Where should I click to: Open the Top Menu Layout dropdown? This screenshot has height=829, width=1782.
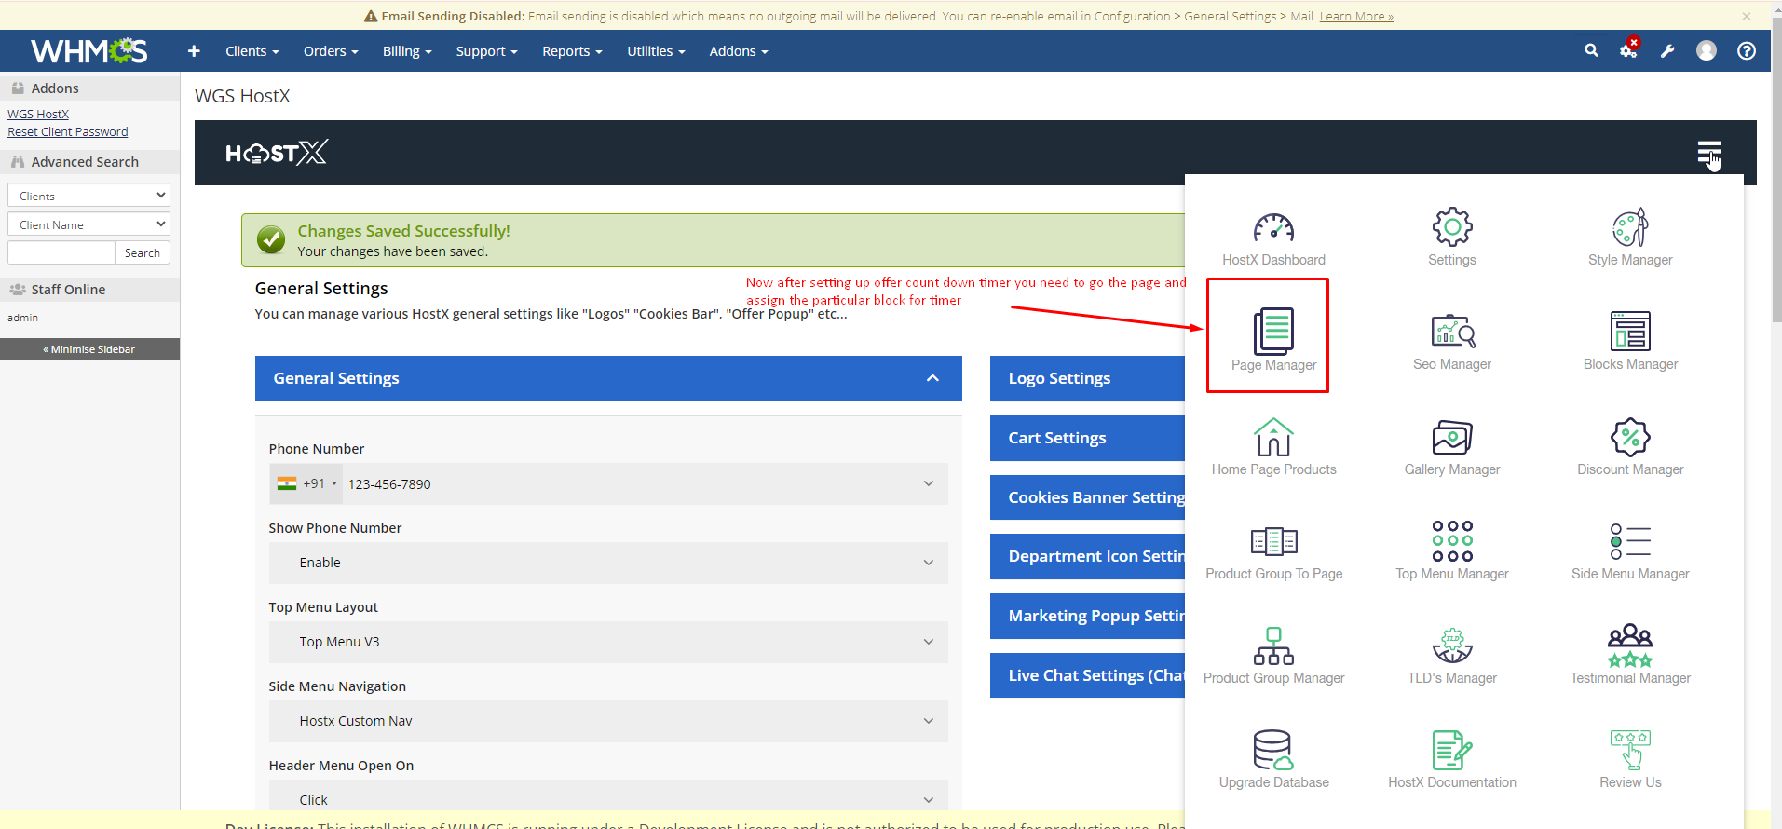(x=608, y=642)
